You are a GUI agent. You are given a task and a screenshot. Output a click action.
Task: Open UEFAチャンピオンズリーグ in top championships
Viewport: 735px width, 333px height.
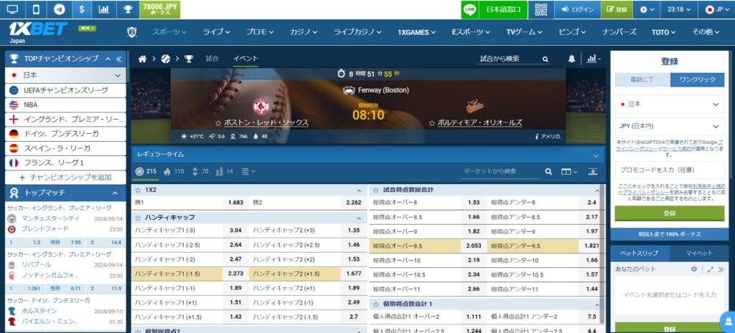point(65,90)
